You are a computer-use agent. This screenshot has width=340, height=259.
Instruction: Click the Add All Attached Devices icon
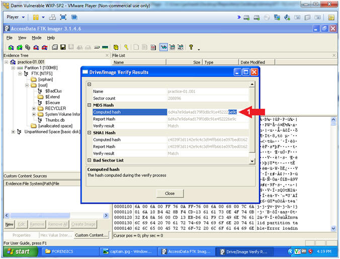coord(19,47)
